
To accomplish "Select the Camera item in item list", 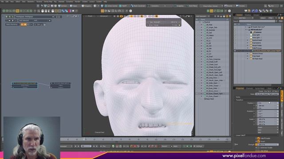I will [x=258, y=32].
